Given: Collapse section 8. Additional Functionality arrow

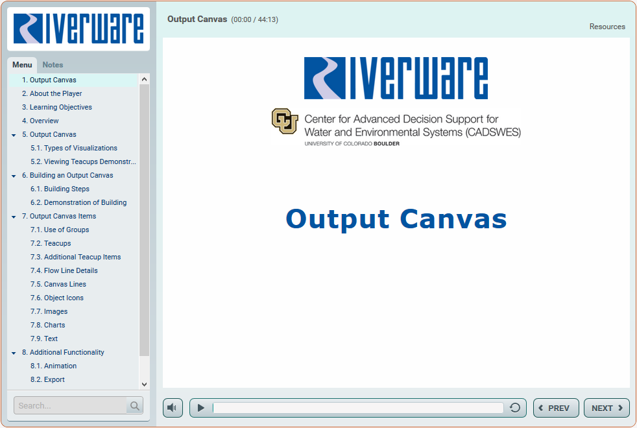Looking at the screenshot, I should [x=14, y=353].
